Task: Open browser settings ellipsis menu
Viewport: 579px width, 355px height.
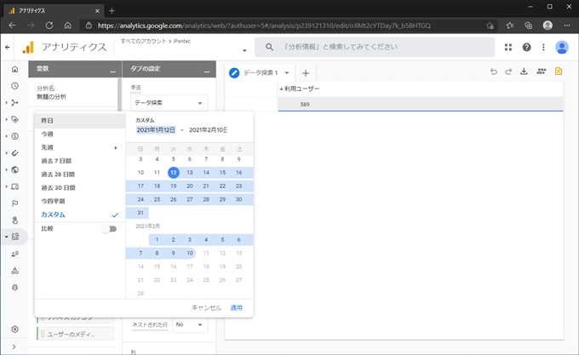Action: coord(567,26)
